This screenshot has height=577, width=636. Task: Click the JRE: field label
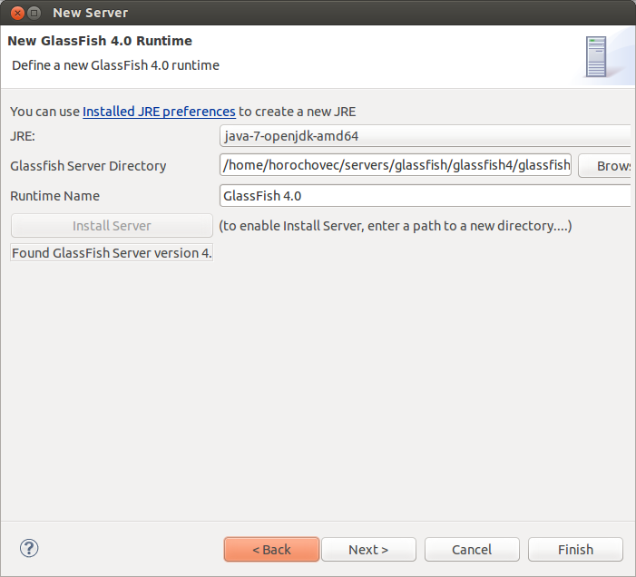[x=23, y=136]
